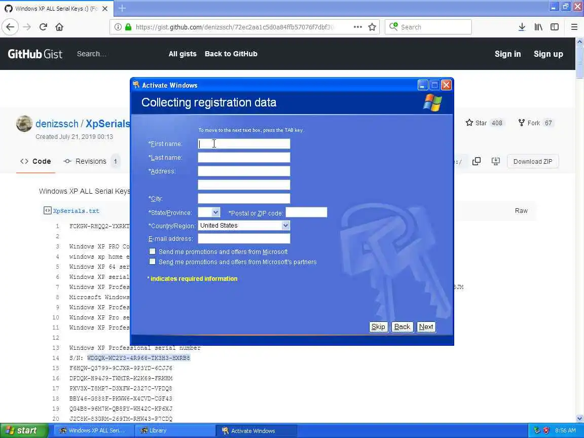The height and width of the screenshot is (438, 584).
Task: Check Send me promotions from Microsoft
Action: coord(152,251)
